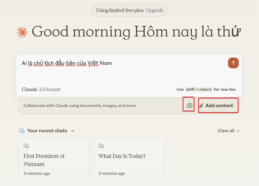Click chat icon in First President of Vietnam card
The height and width of the screenshot is (186, 259).
click(26, 146)
